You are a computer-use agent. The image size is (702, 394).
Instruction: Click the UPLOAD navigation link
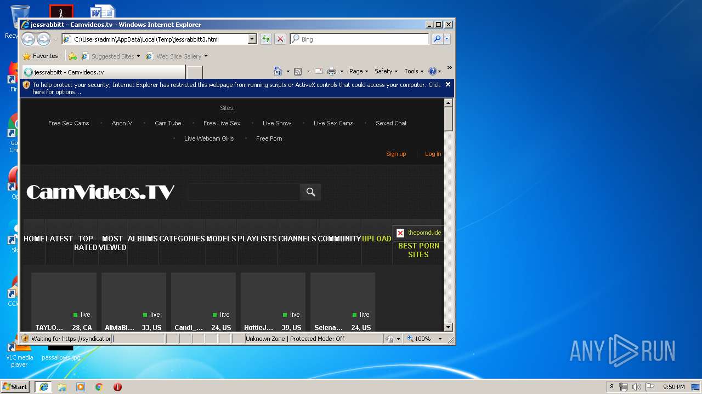click(x=377, y=239)
